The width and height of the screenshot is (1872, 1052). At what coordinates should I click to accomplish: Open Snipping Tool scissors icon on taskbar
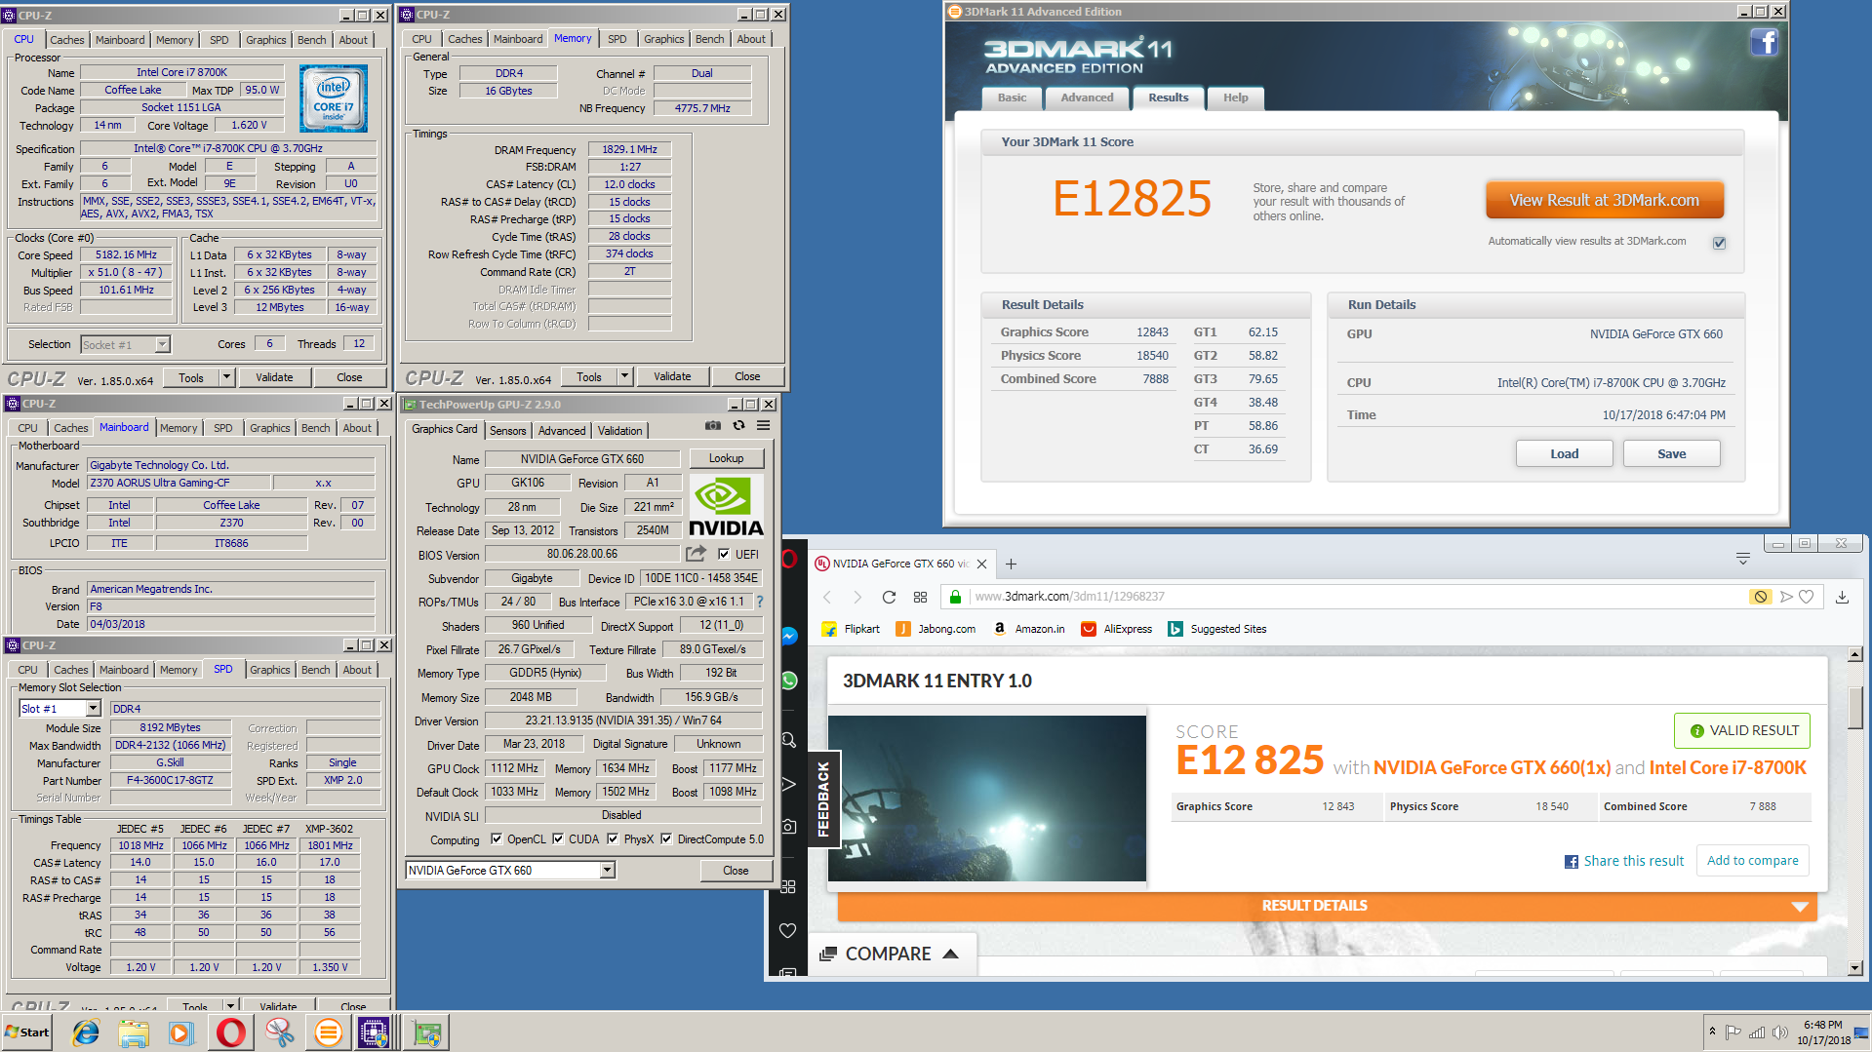tap(280, 1033)
